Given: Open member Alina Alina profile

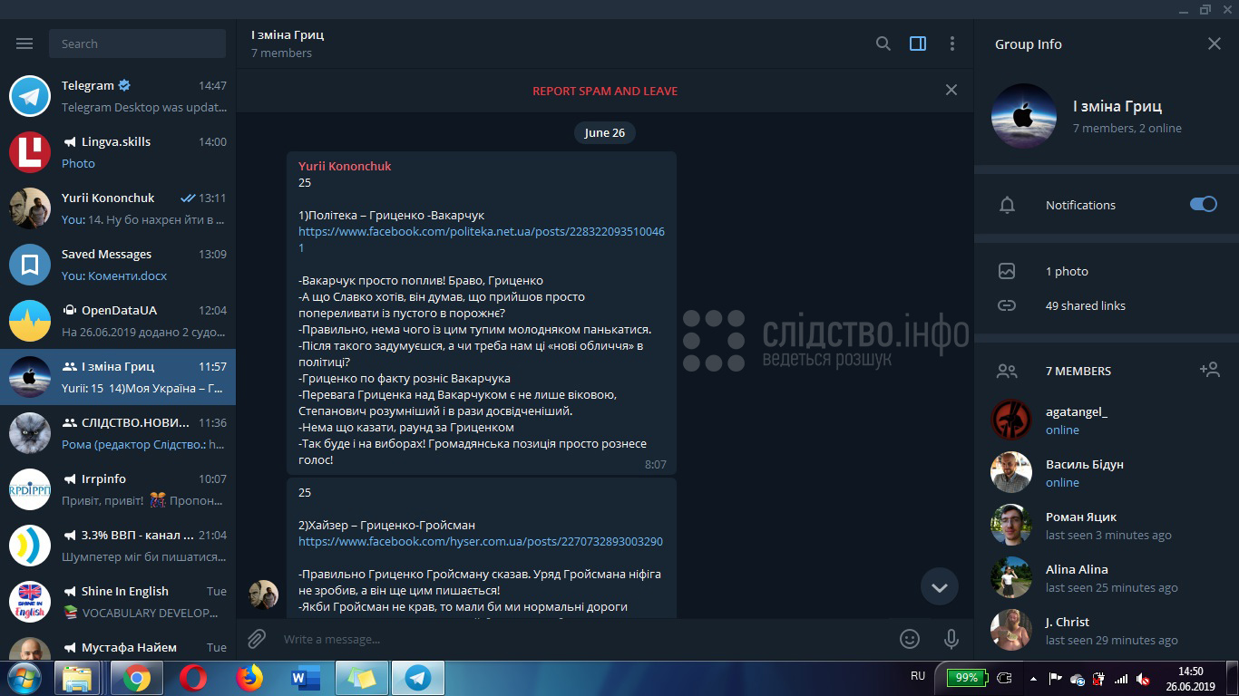Looking at the screenshot, I should 1107,577.
